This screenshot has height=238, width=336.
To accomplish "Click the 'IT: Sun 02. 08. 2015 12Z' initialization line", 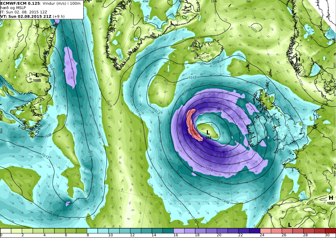I will (x=24, y=12).
